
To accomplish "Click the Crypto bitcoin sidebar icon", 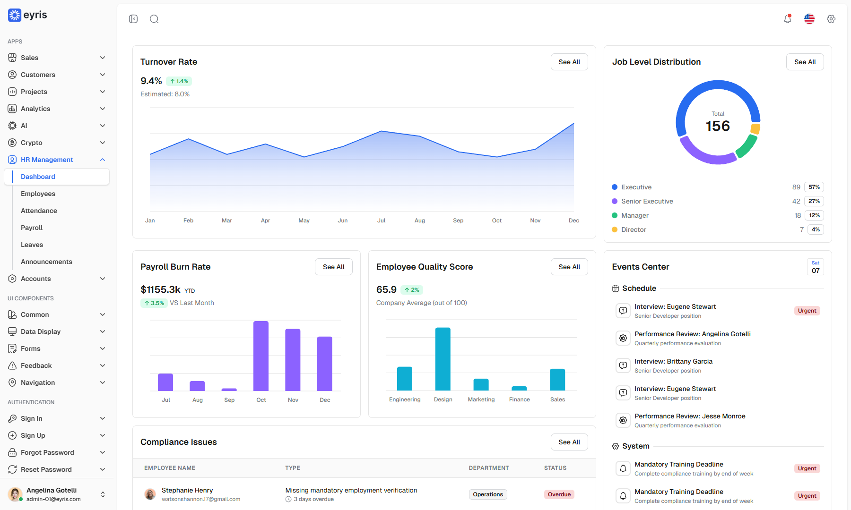I will (12, 143).
